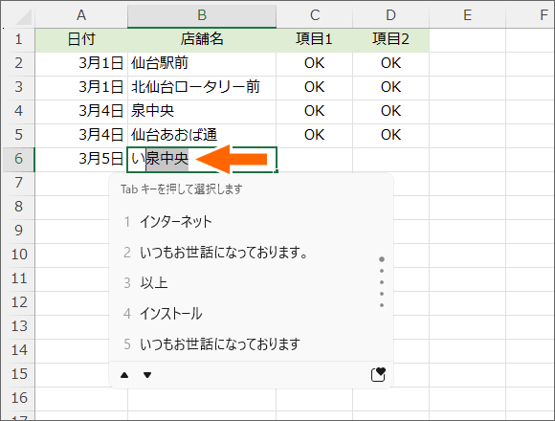The height and width of the screenshot is (421, 555).
Task: Select row 7 header
Action: (x=19, y=183)
